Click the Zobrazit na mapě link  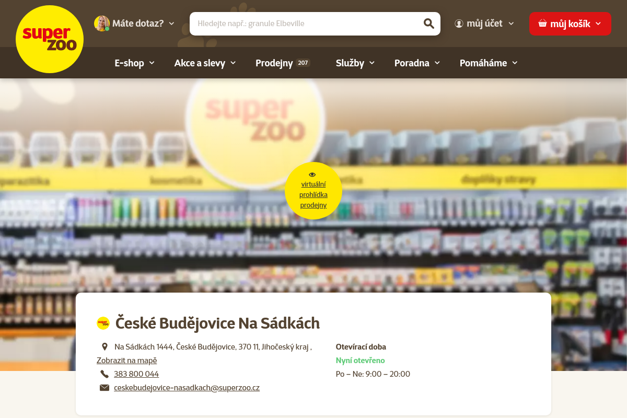pyautogui.click(x=126, y=361)
